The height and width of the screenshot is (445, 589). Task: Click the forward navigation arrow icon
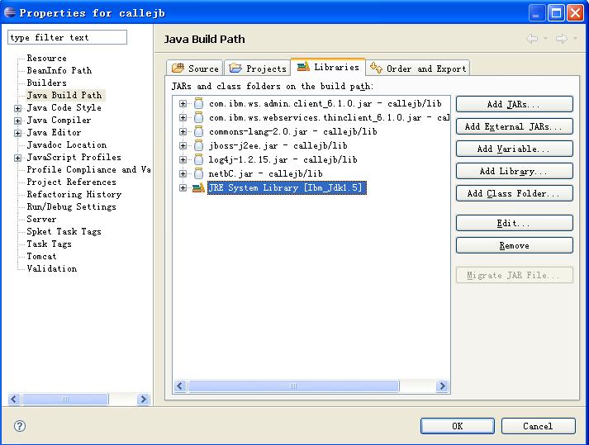(562, 38)
